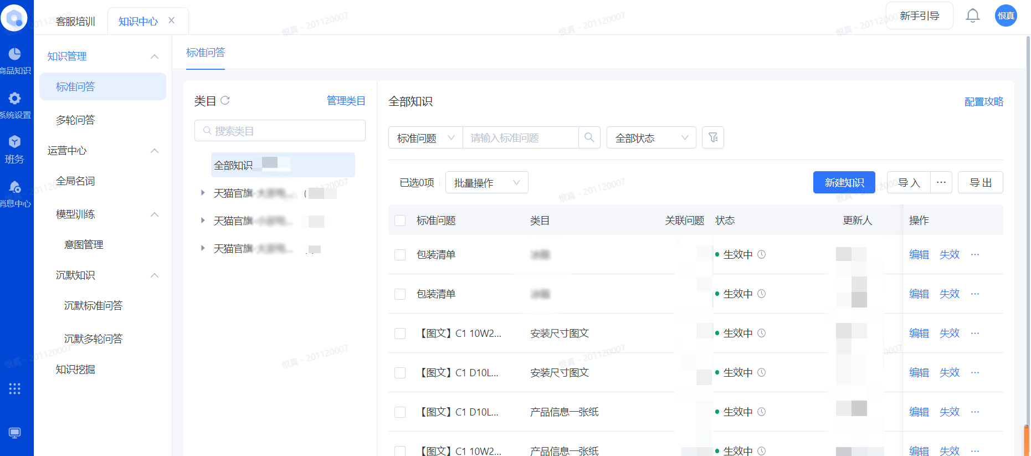1031x456 pixels.
Task: Click the notification bell icon
Action: [972, 16]
